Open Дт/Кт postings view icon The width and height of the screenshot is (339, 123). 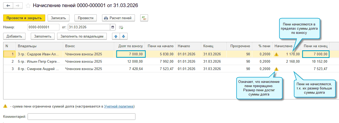(x=144, y=18)
